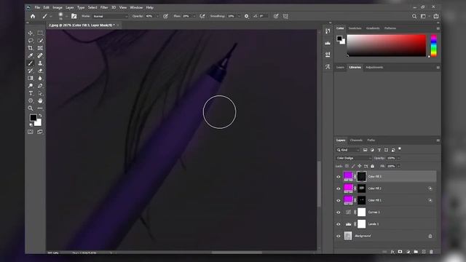Open the Flow value dropdown
The image size is (466, 262).
[194, 16]
